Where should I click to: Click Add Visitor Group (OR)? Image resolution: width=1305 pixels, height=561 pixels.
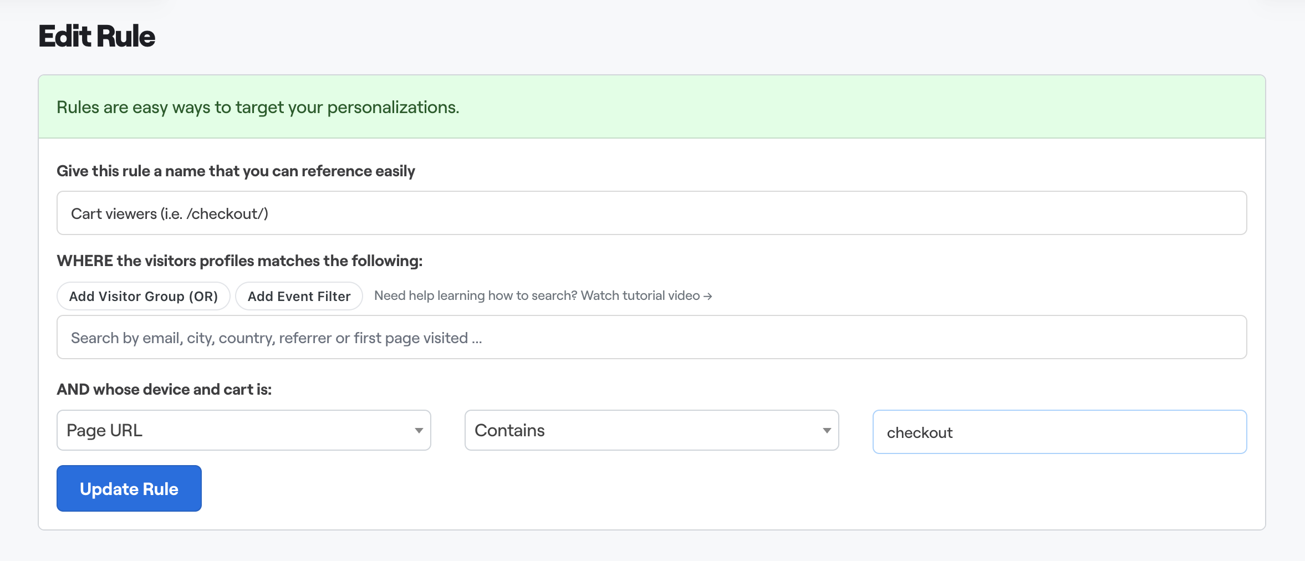pyautogui.click(x=143, y=296)
